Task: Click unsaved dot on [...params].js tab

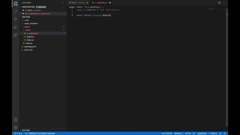Action: 110,3
